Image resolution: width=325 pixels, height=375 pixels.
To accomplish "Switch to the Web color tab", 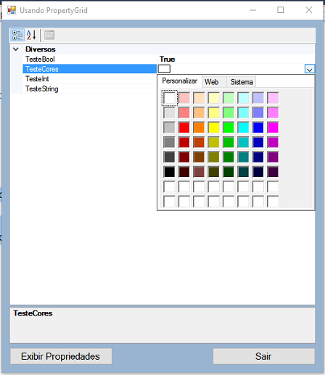I will (x=212, y=82).
